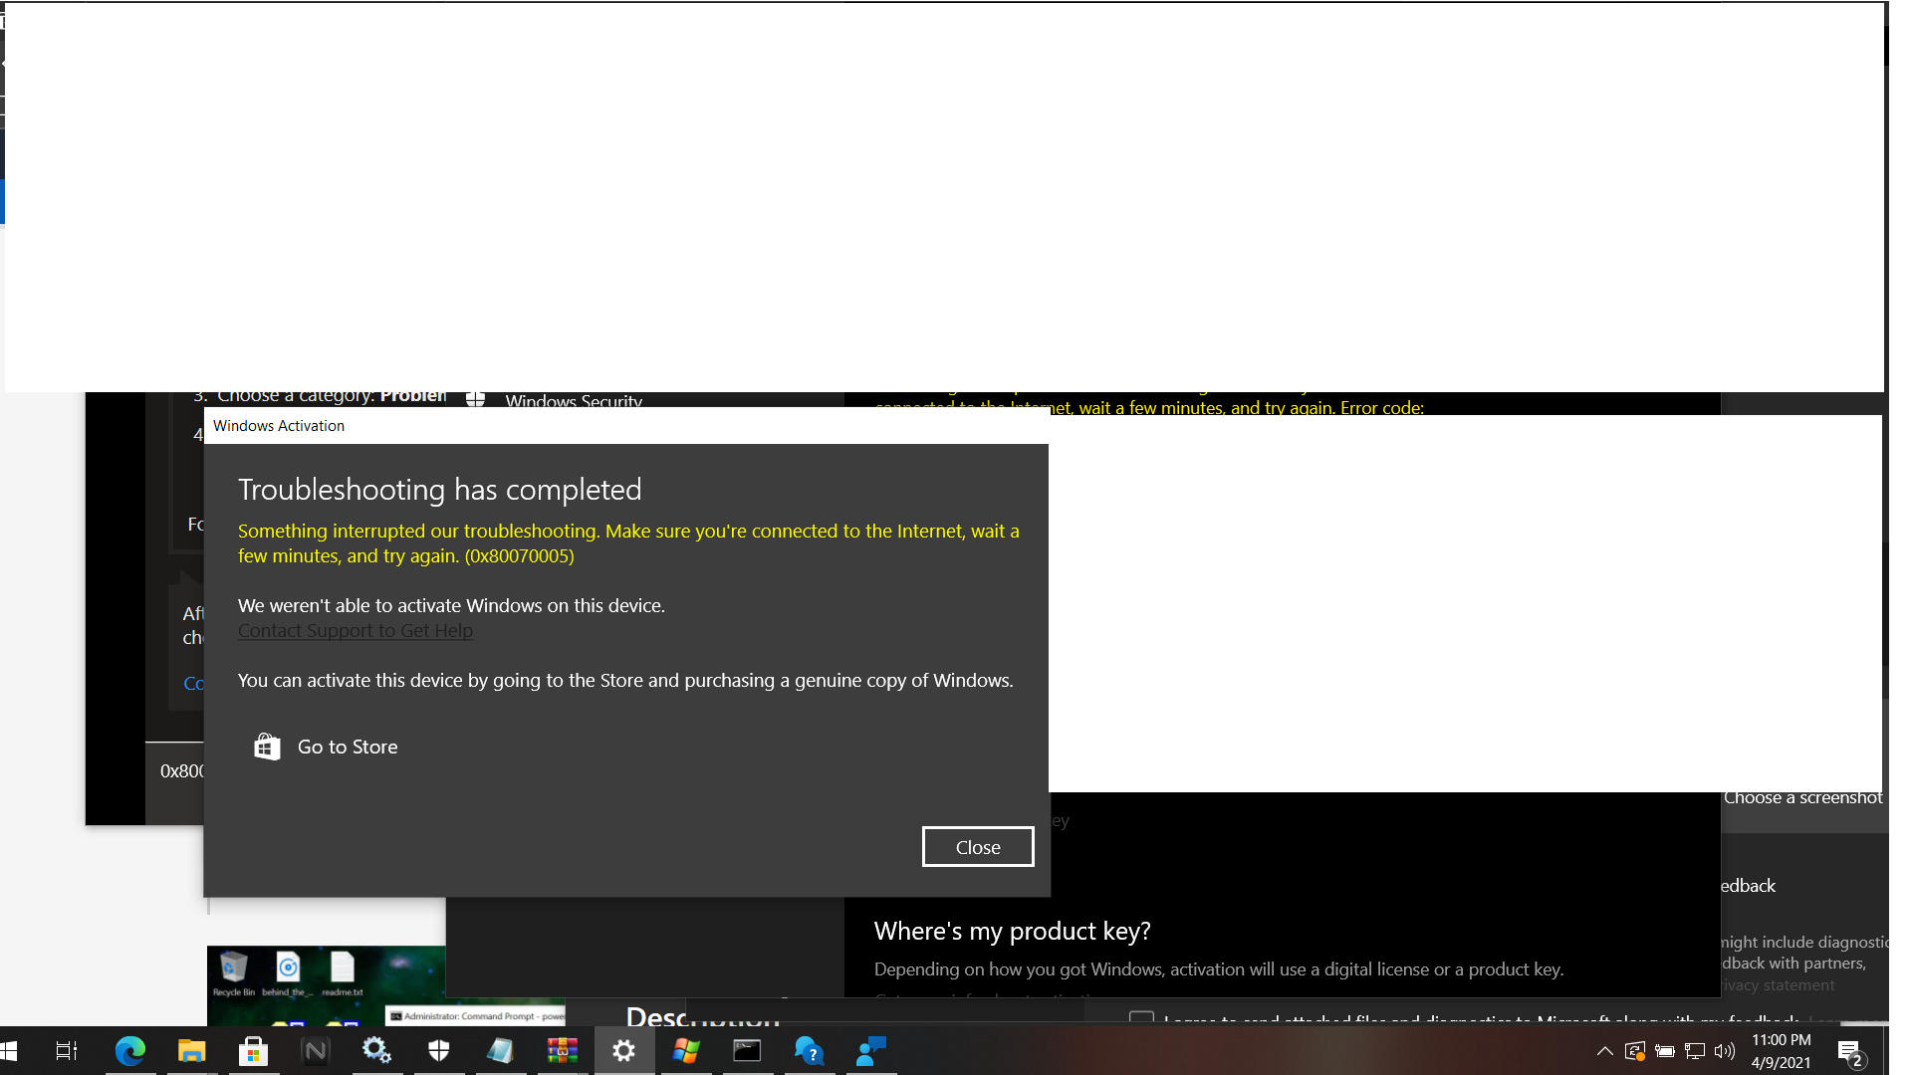Close the Windows Activation troubleshooting dialog
1912x1075 pixels.
(x=978, y=847)
